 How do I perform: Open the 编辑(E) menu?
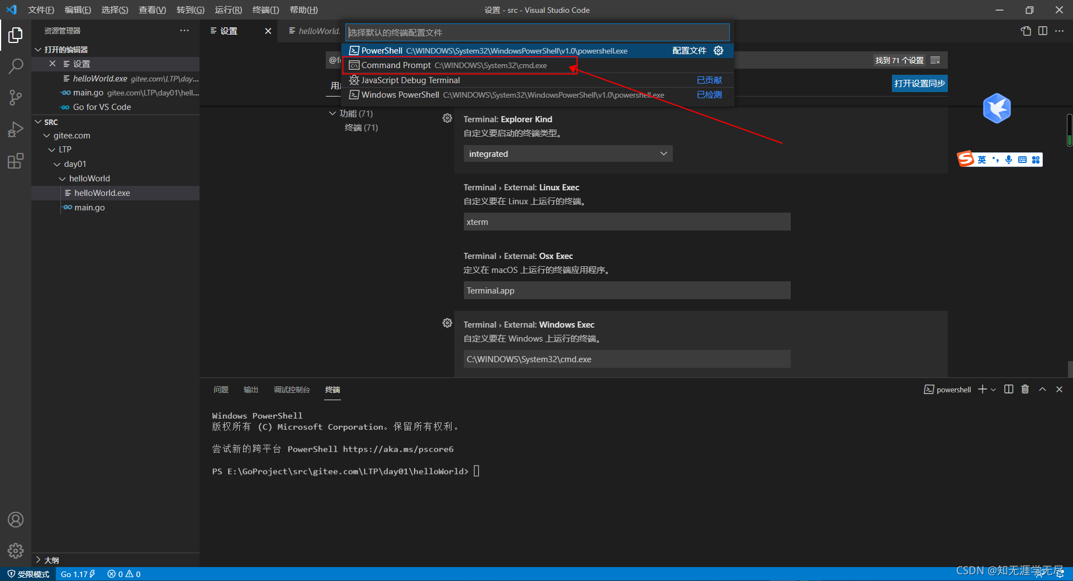tap(78, 10)
